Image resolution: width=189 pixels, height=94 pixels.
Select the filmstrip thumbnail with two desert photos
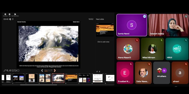[18, 78]
